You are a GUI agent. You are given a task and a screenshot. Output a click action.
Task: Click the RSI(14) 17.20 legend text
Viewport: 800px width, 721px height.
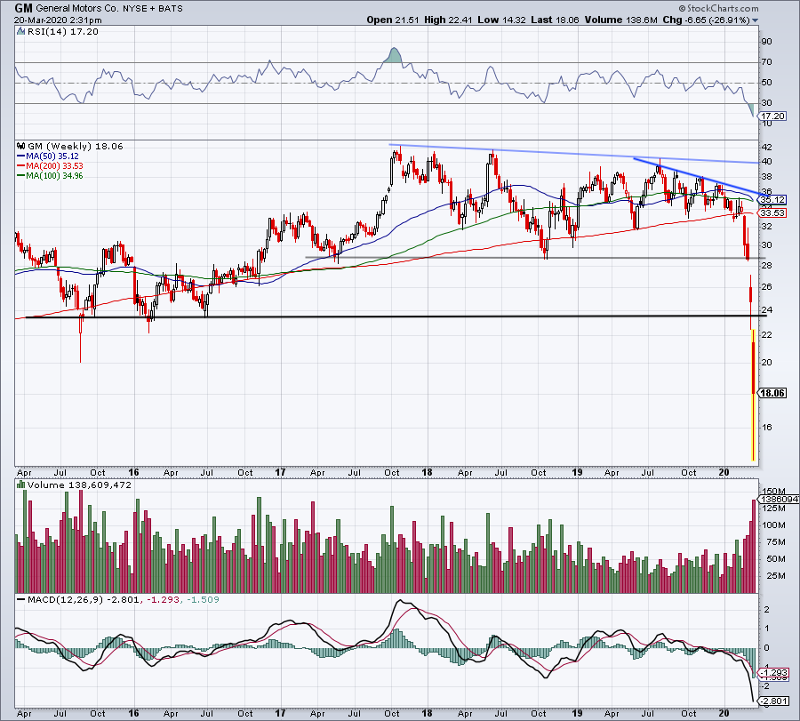click(63, 32)
